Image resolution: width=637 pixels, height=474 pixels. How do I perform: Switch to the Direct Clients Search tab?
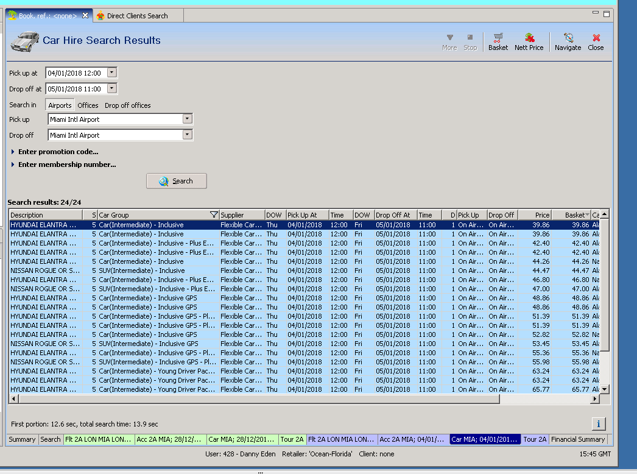pos(137,16)
